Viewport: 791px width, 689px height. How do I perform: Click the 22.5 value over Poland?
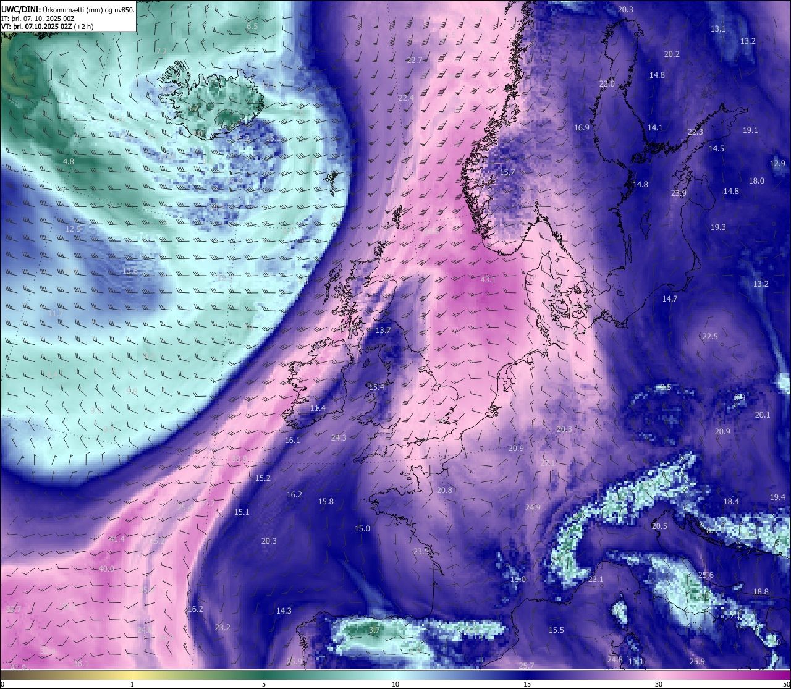710,336
